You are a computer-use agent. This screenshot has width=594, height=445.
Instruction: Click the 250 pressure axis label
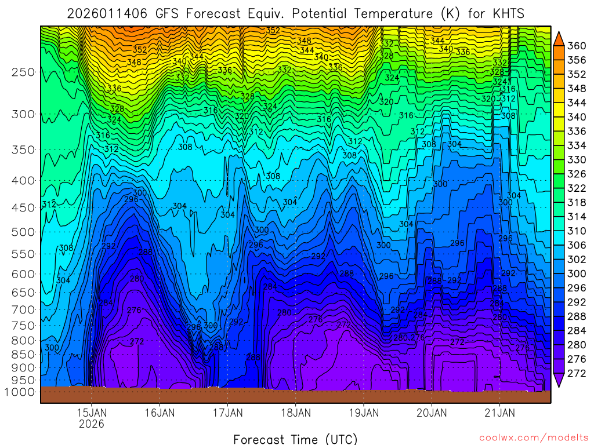[x=23, y=72]
